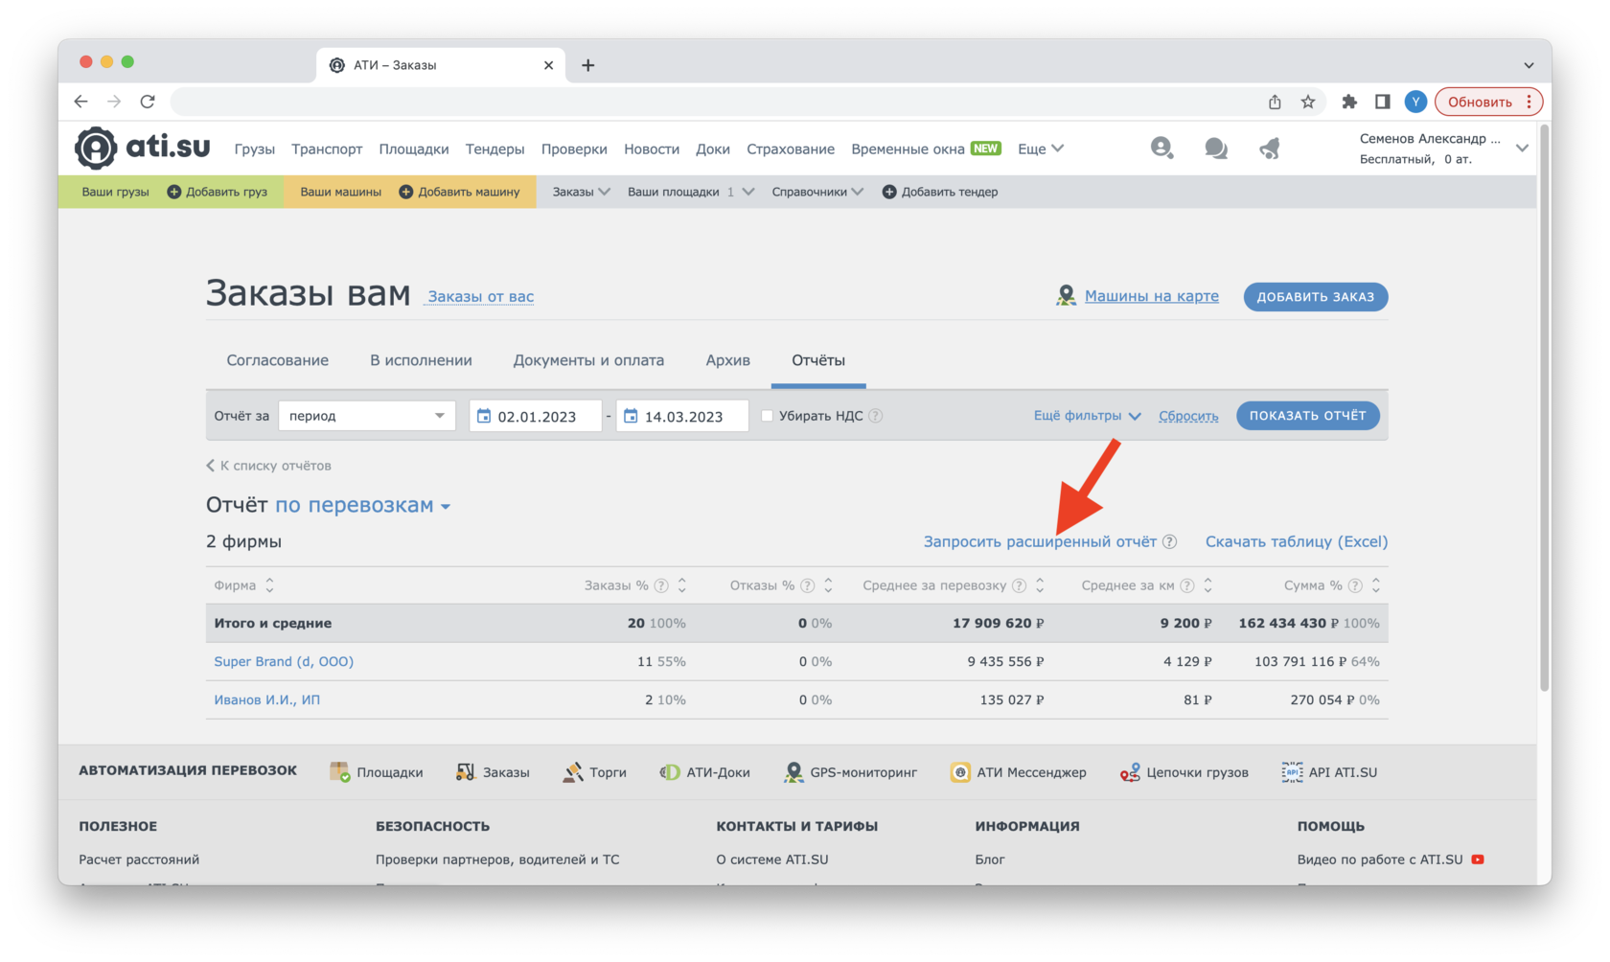This screenshot has width=1610, height=962.
Task: Click the end date field 14.03.2023
Action: click(682, 416)
